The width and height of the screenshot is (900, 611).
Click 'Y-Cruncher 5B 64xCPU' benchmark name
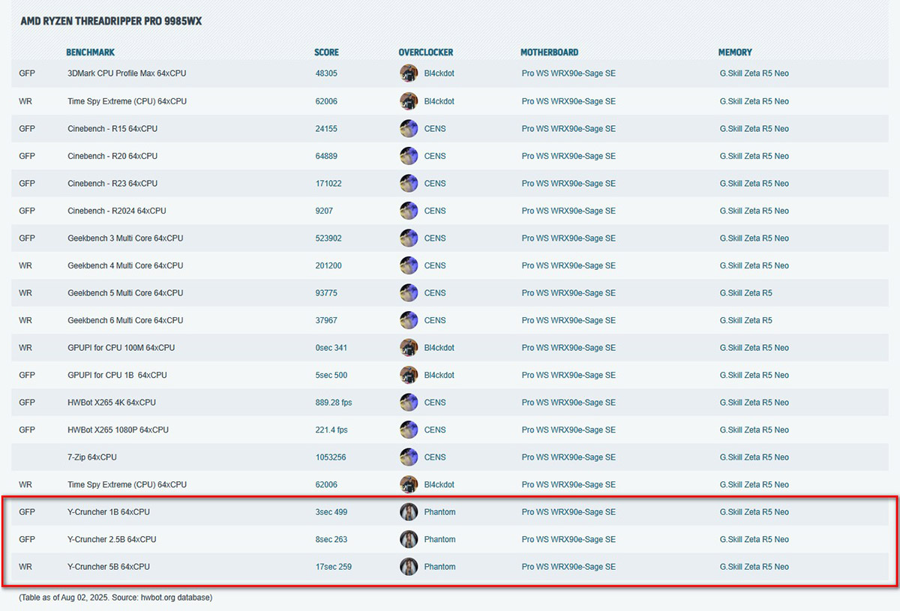point(109,567)
